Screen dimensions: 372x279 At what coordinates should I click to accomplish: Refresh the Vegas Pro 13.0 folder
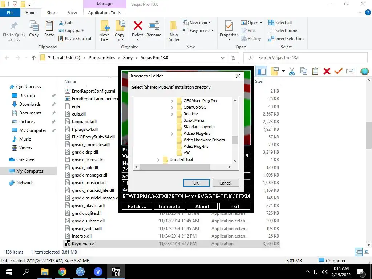[234, 58]
